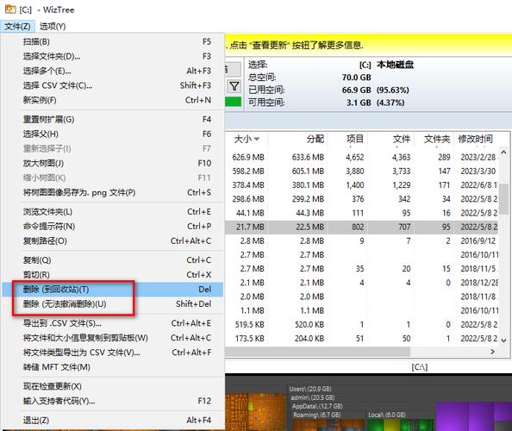512x431 pixels.
Task: Select the row with 298.6 MB size
Action: coord(362,199)
